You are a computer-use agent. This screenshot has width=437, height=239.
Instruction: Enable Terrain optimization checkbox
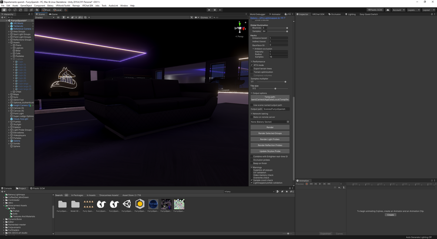(x=252, y=72)
